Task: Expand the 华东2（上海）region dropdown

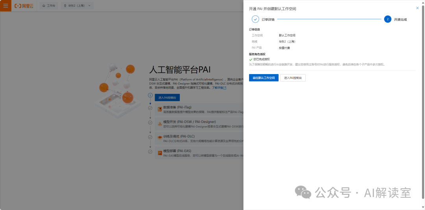Action: (77, 6)
